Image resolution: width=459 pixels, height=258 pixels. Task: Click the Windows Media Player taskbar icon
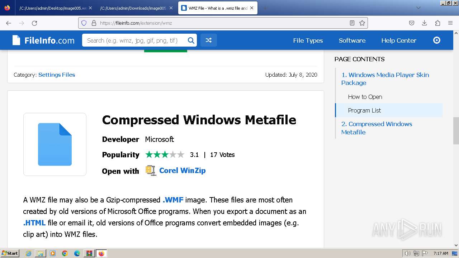point(53,253)
